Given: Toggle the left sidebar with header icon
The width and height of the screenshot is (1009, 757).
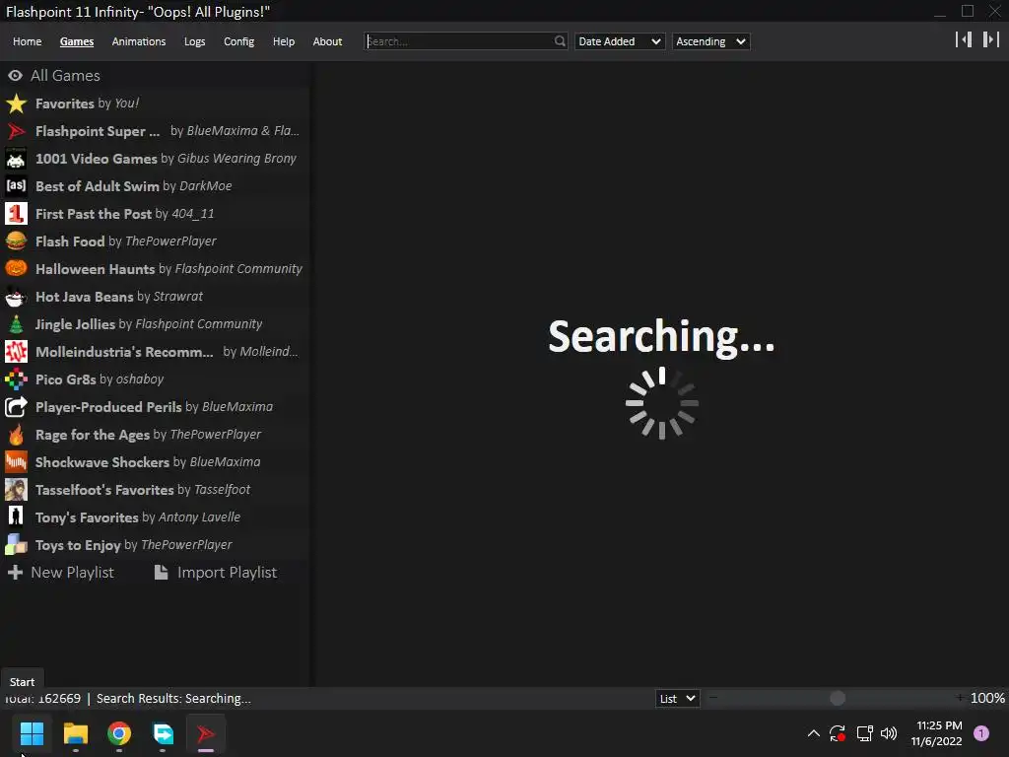Looking at the screenshot, I should point(964,39).
